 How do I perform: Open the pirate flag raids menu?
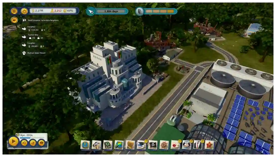153,145
